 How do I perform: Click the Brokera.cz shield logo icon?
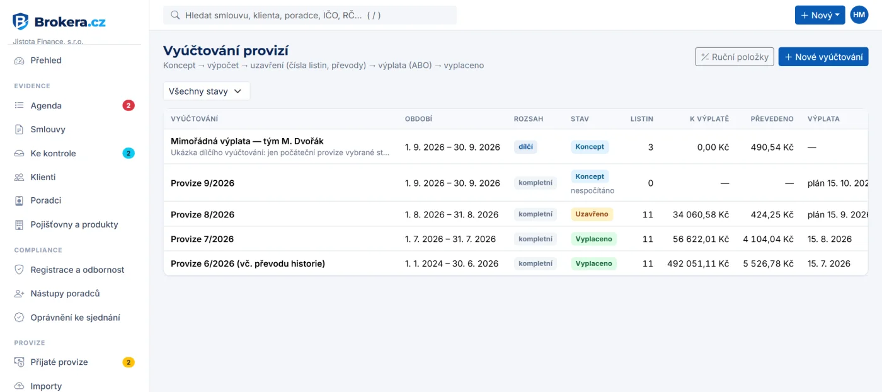[x=21, y=21]
